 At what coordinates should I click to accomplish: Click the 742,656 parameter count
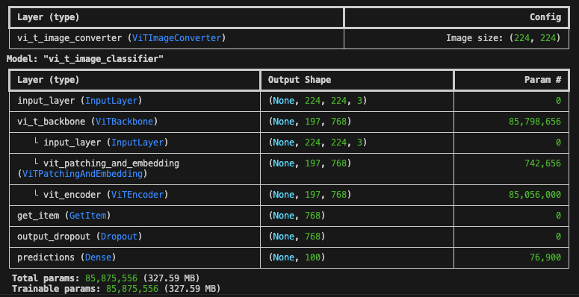pyautogui.click(x=542, y=163)
